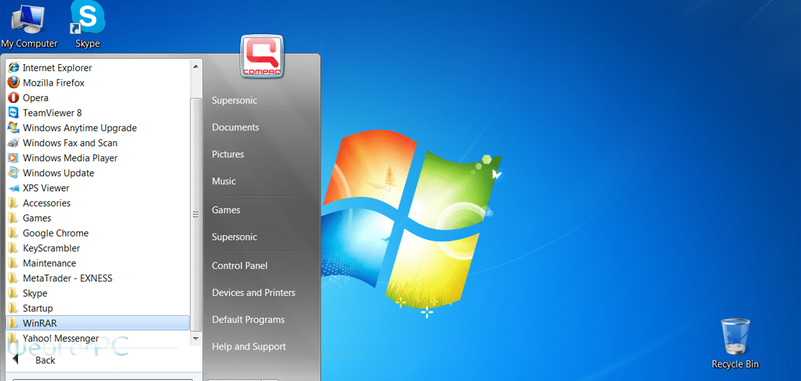The image size is (801, 381).
Task: Click the My Computer desktop icon
Action: (29, 26)
